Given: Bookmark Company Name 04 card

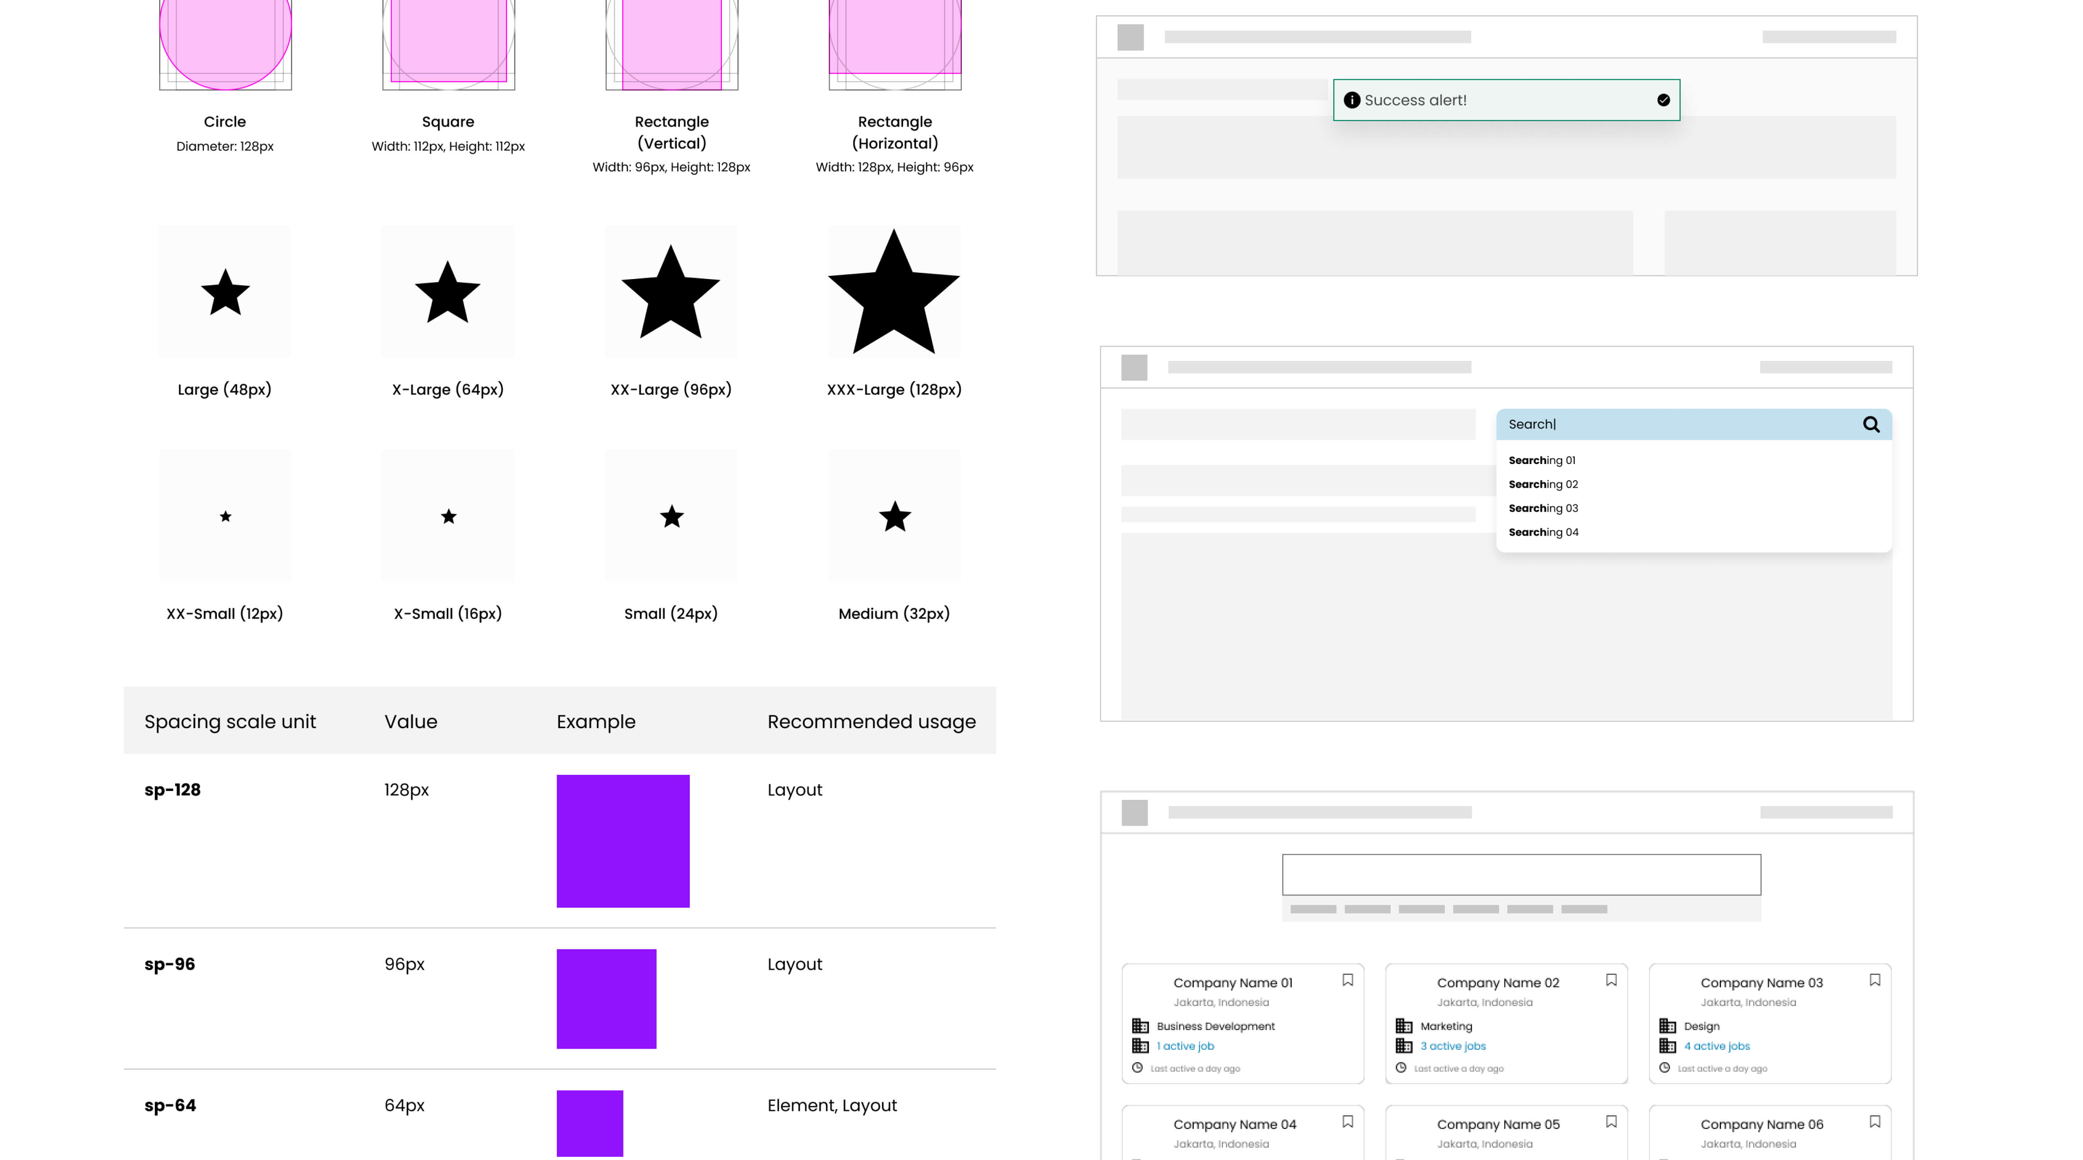Looking at the screenshot, I should [x=1348, y=1121].
